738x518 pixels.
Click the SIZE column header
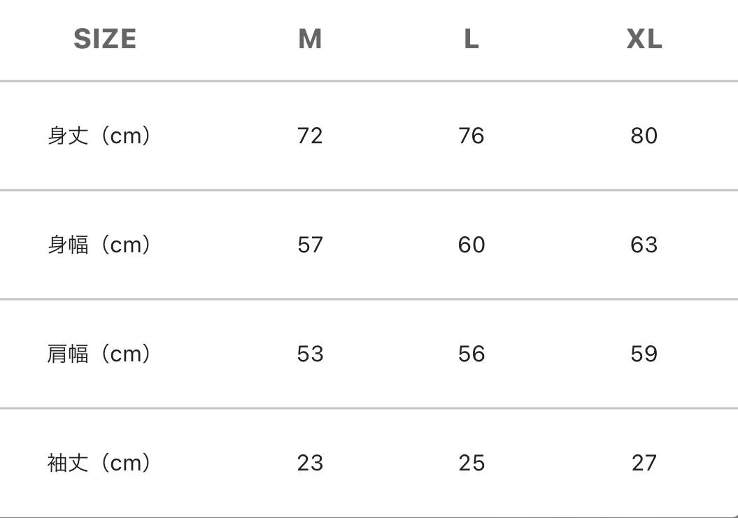point(105,39)
